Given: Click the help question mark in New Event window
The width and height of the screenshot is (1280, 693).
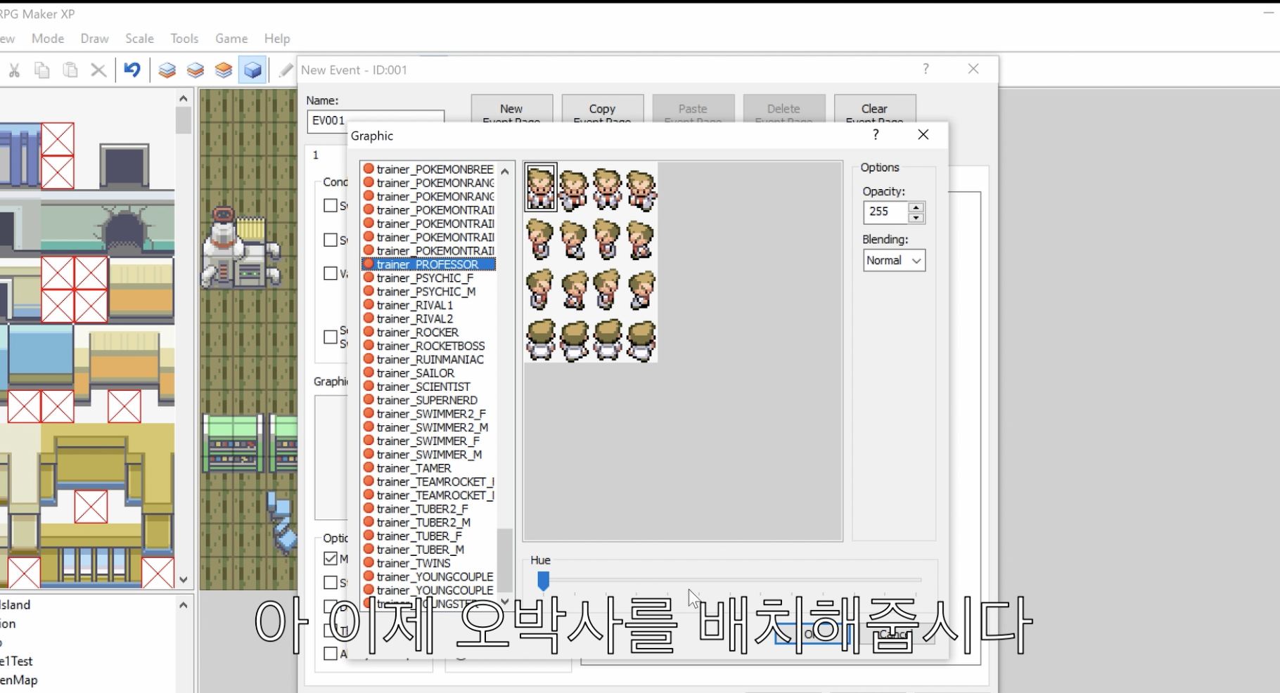Looking at the screenshot, I should [x=926, y=69].
